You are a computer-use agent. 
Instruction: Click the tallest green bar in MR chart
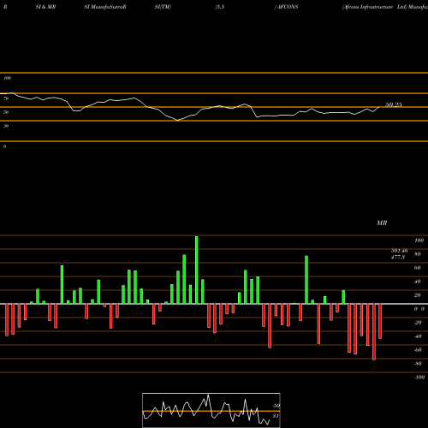click(x=197, y=270)
